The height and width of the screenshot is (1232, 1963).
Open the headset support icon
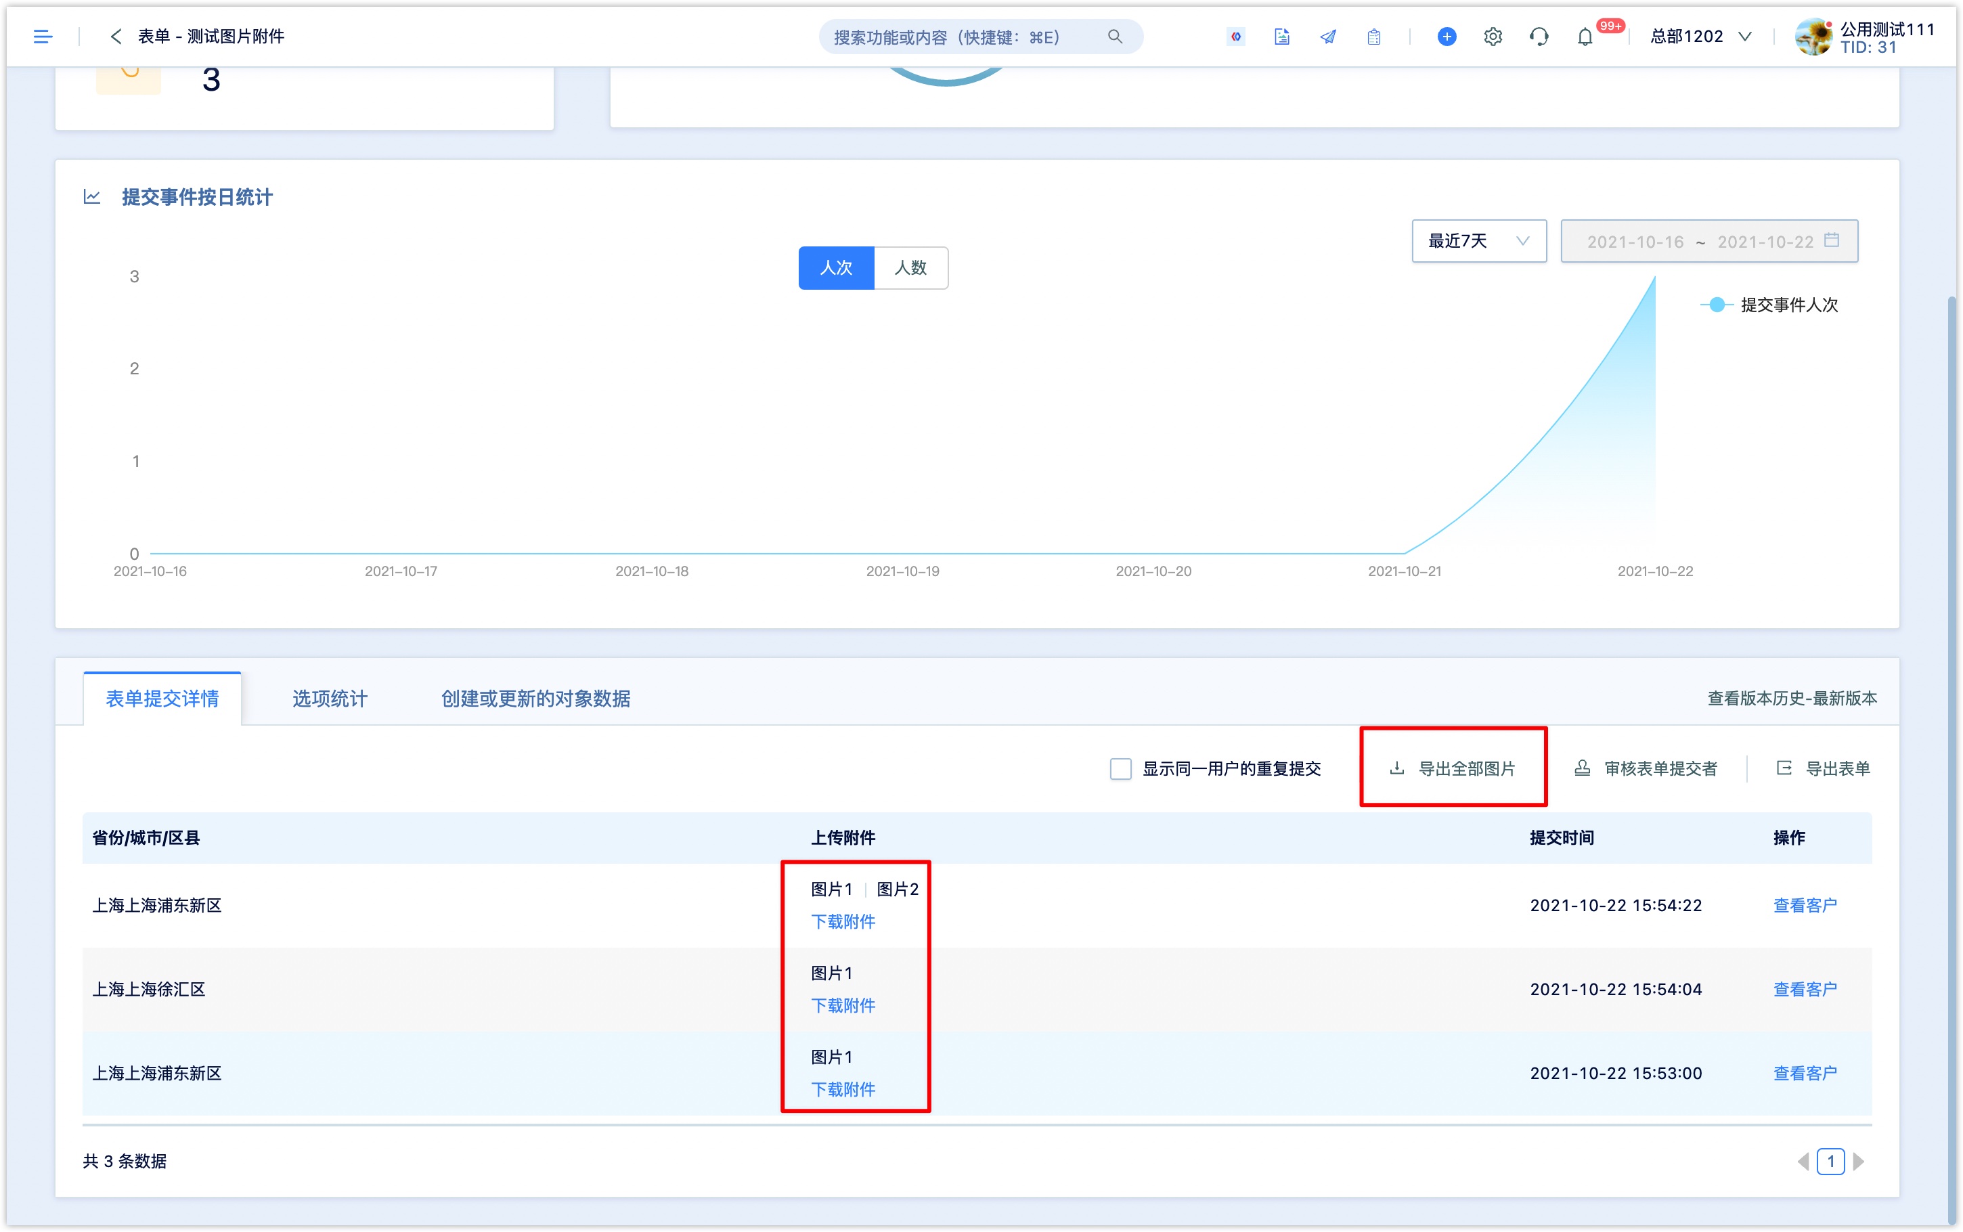pos(1539,37)
